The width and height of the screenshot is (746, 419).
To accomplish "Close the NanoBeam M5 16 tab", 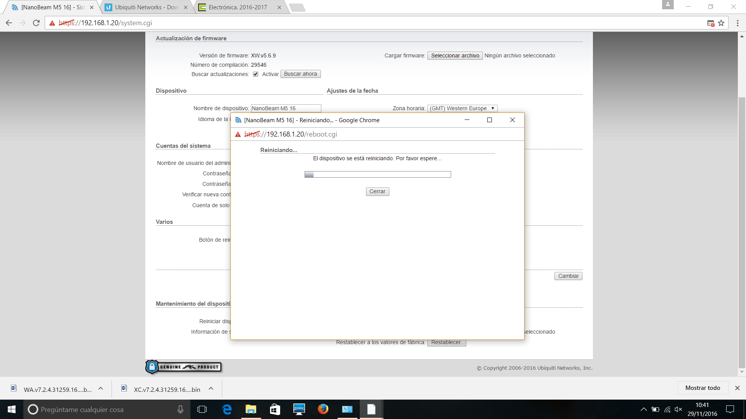I will click(92, 7).
